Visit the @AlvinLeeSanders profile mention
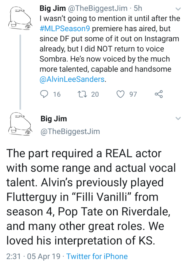The height and width of the screenshot is (267, 187). (x=72, y=79)
